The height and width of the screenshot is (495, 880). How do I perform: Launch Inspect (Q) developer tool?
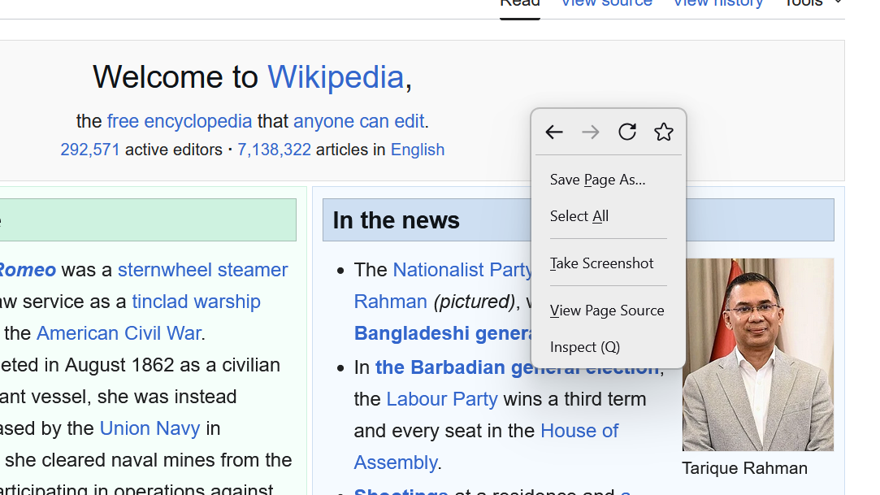tap(584, 347)
